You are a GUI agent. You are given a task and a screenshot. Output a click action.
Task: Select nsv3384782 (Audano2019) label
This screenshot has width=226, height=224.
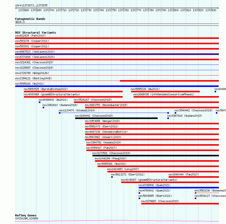104,142
